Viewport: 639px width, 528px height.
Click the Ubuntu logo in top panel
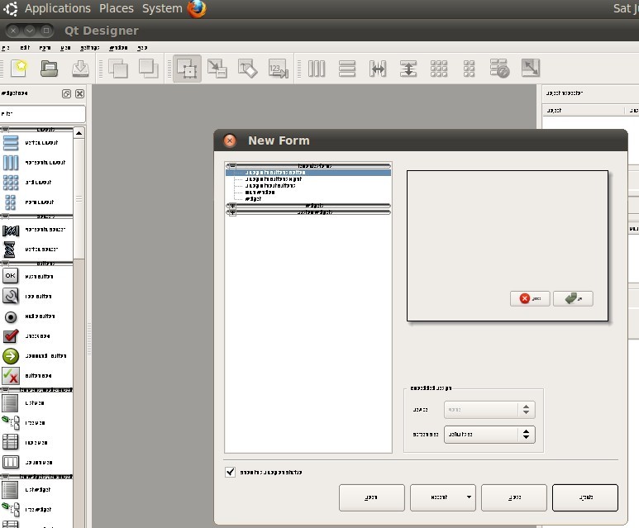11,8
